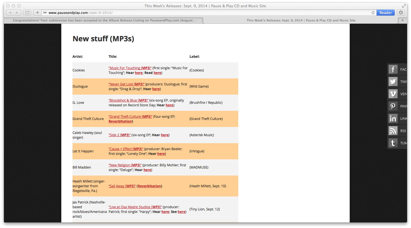The height and width of the screenshot is (228, 411).
Task: Add bookmark with the plus button
Action: click(38, 13)
